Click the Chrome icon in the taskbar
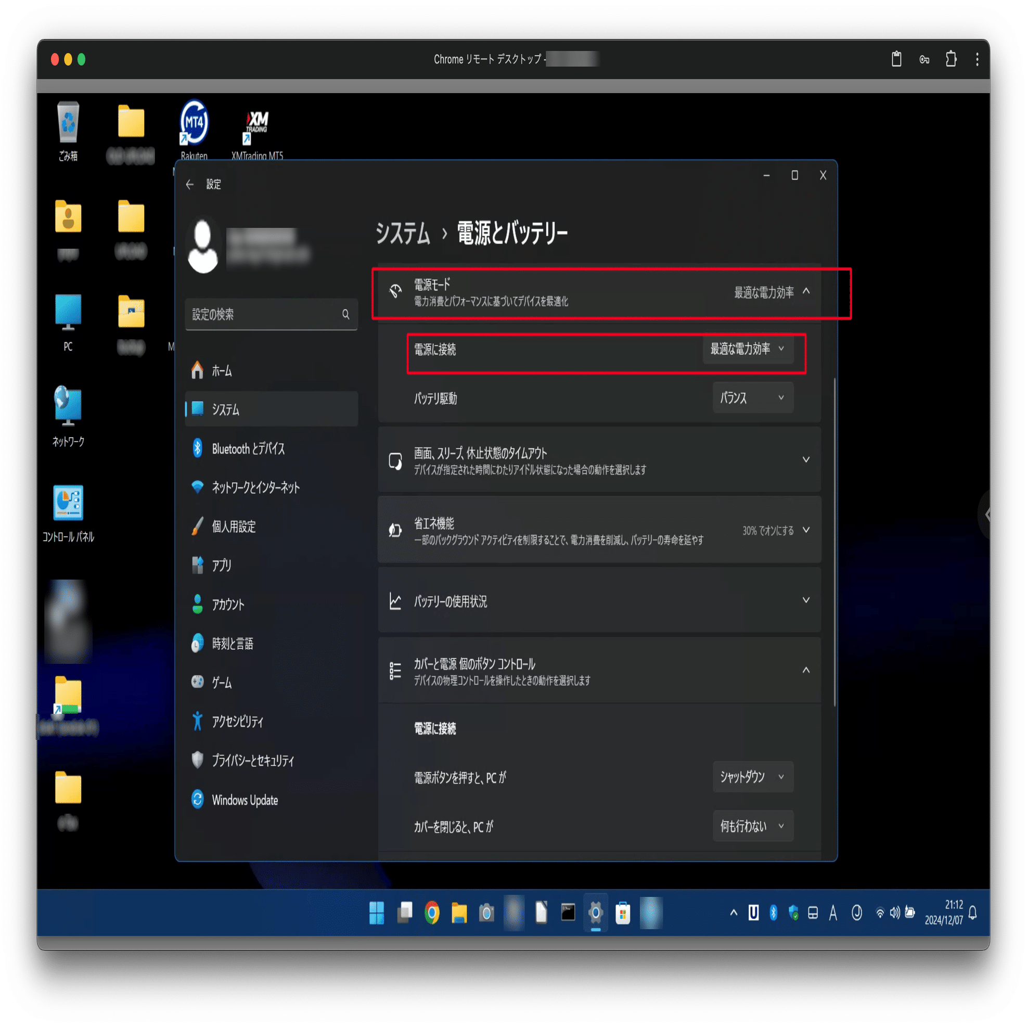 point(432,913)
